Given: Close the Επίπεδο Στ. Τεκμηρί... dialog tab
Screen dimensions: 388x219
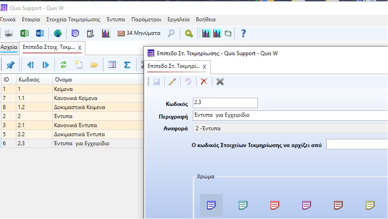Looking at the screenshot, I should click(x=204, y=67).
